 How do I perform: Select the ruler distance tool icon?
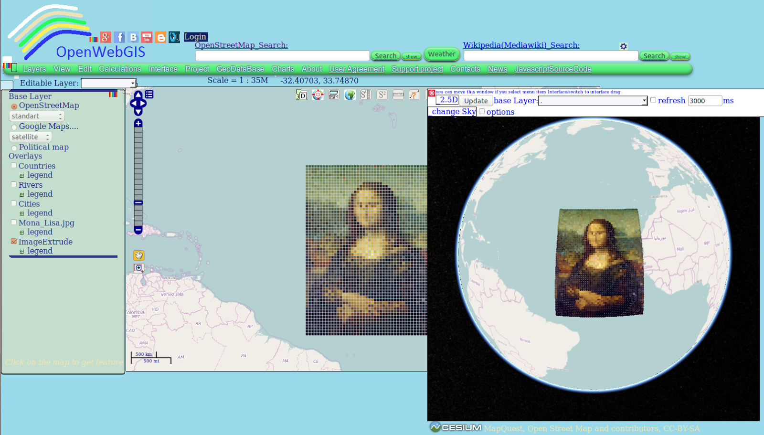tap(398, 95)
